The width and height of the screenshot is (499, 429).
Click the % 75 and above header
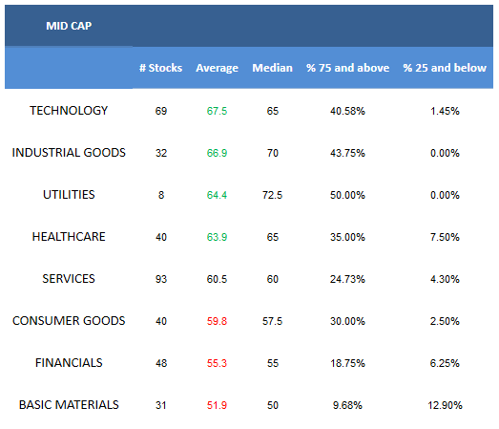(x=348, y=68)
